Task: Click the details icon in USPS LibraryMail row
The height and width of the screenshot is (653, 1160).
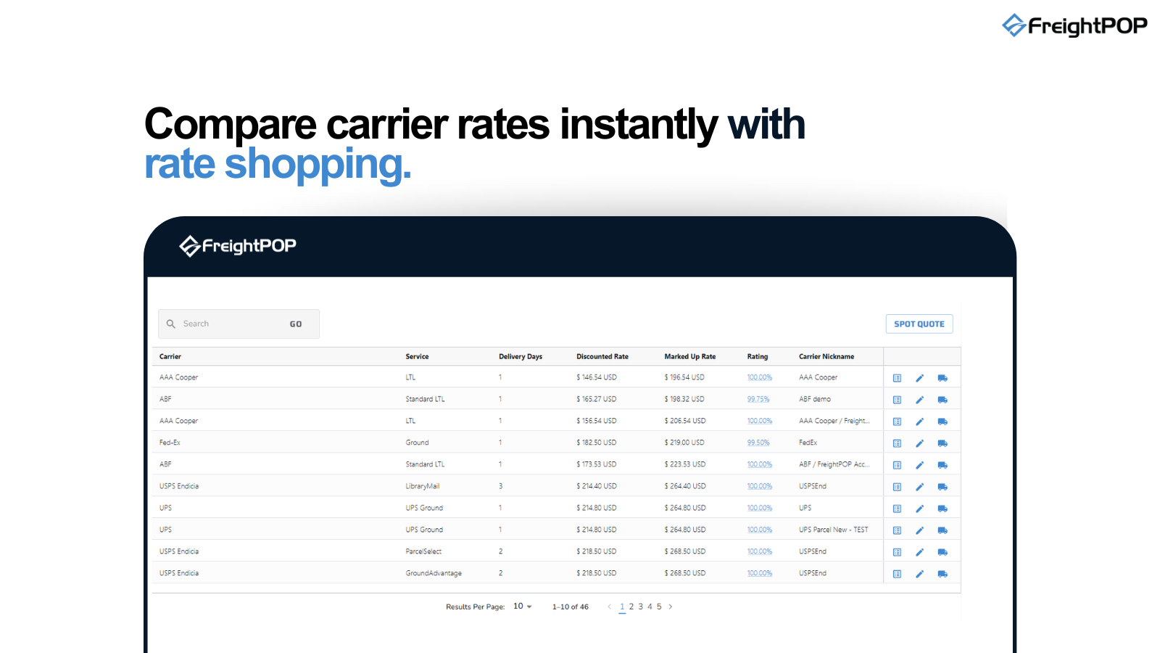Action: (x=897, y=487)
